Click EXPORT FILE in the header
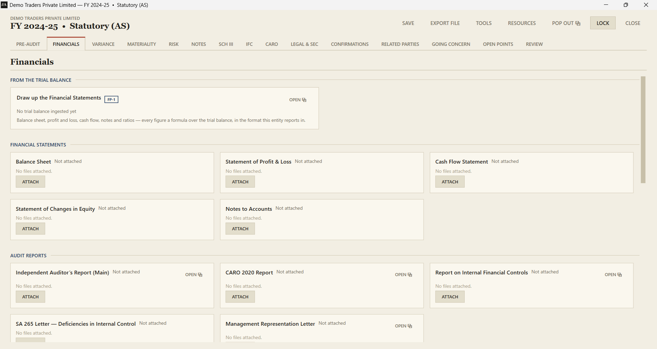This screenshot has height=349, width=657. coord(445,23)
